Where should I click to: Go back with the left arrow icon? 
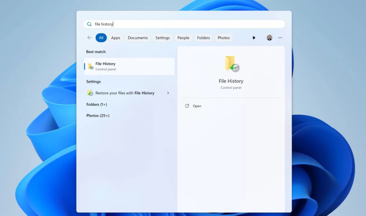tap(89, 38)
